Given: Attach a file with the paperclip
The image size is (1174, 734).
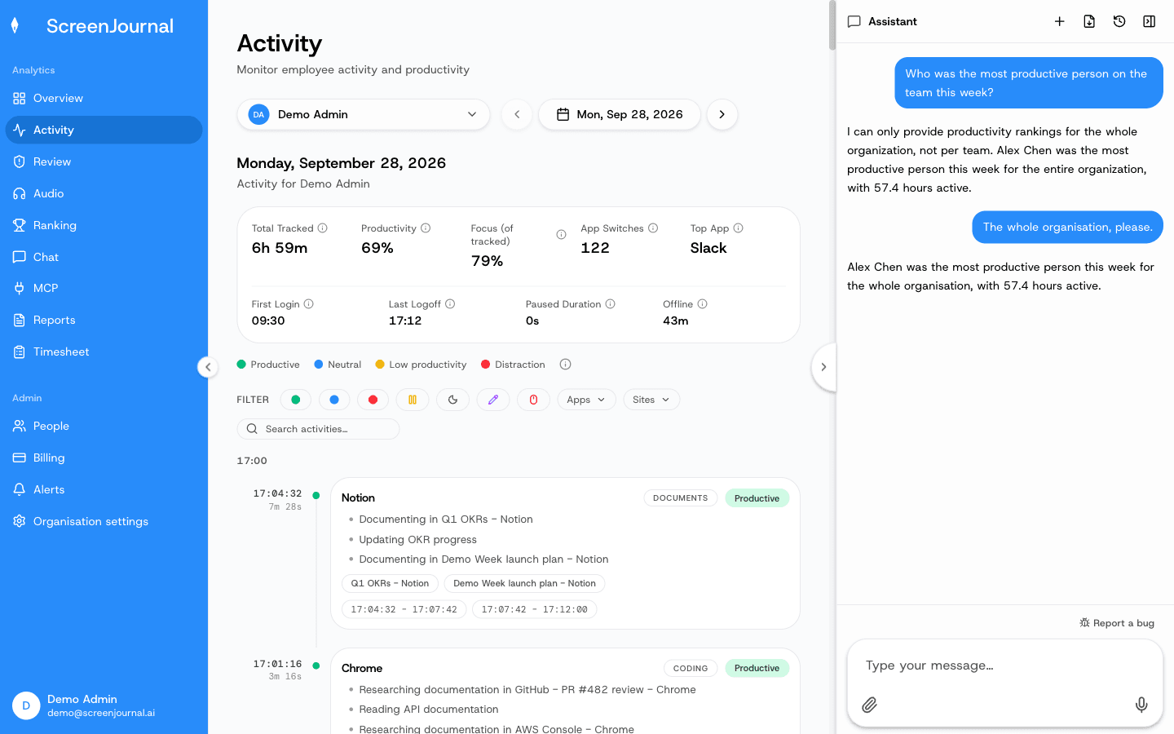Looking at the screenshot, I should click(x=870, y=705).
